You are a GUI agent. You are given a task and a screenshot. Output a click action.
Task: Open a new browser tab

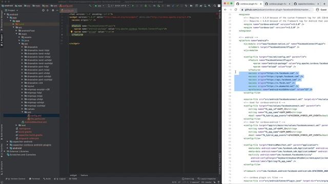(x=324, y=4)
